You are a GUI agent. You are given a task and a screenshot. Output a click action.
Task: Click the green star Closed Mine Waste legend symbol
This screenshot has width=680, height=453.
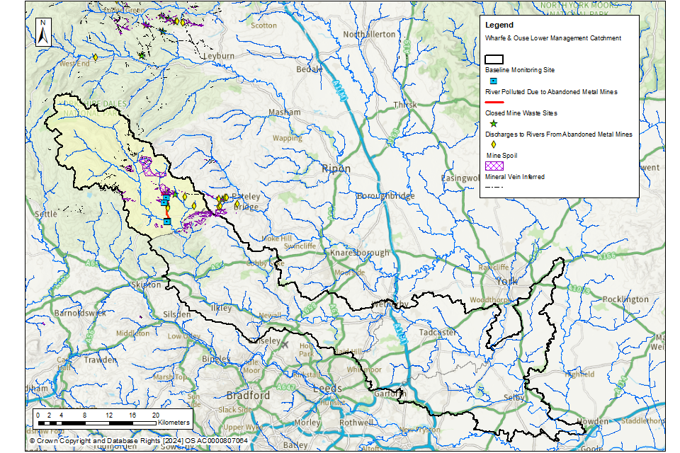pos(494,124)
